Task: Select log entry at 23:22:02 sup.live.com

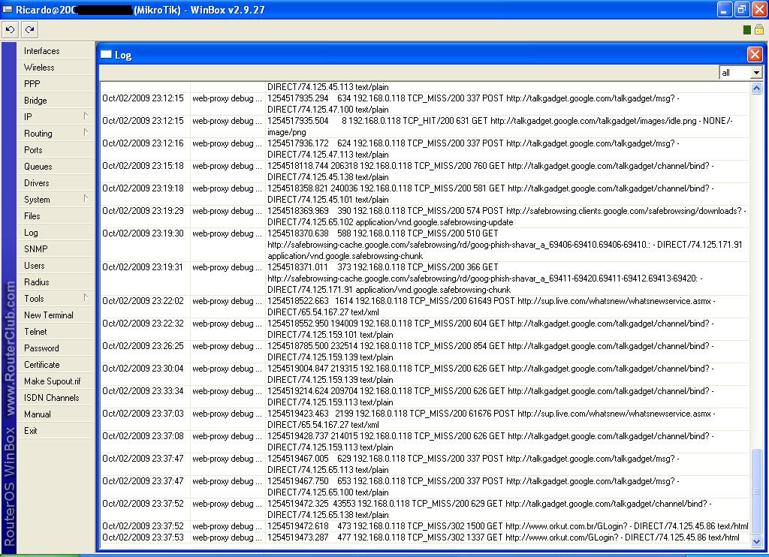Action: pos(425,306)
